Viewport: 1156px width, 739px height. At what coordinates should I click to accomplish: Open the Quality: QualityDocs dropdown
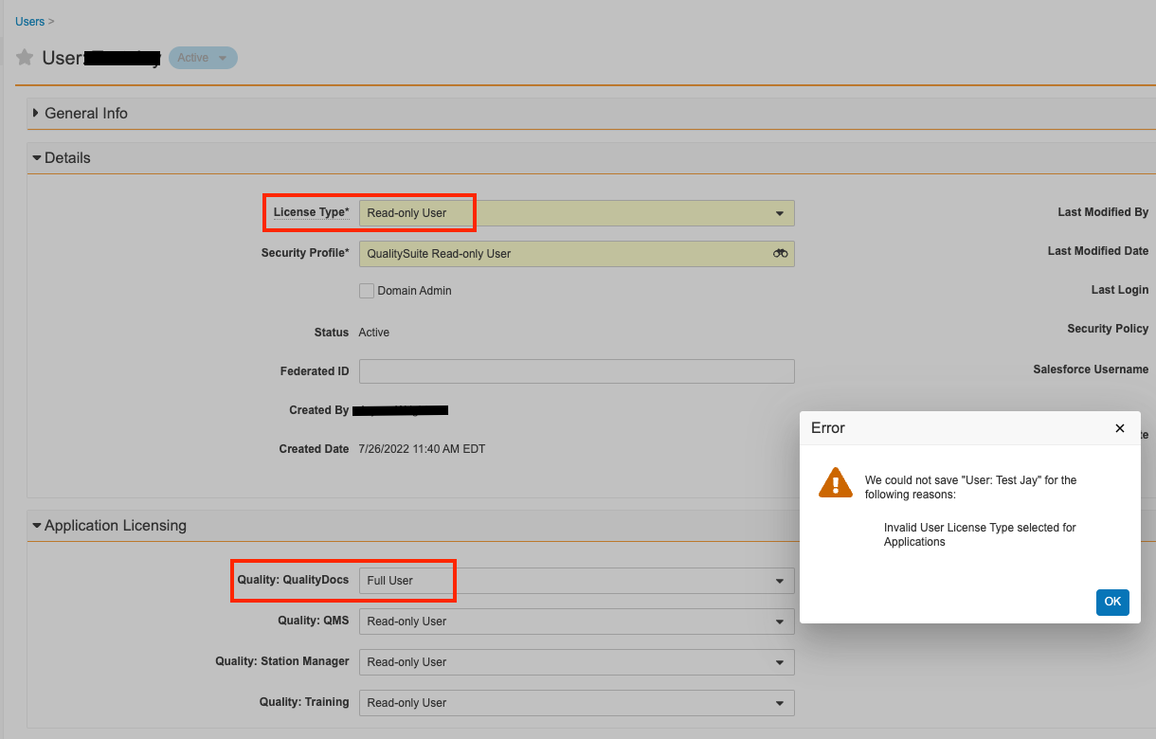[x=576, y=581]
